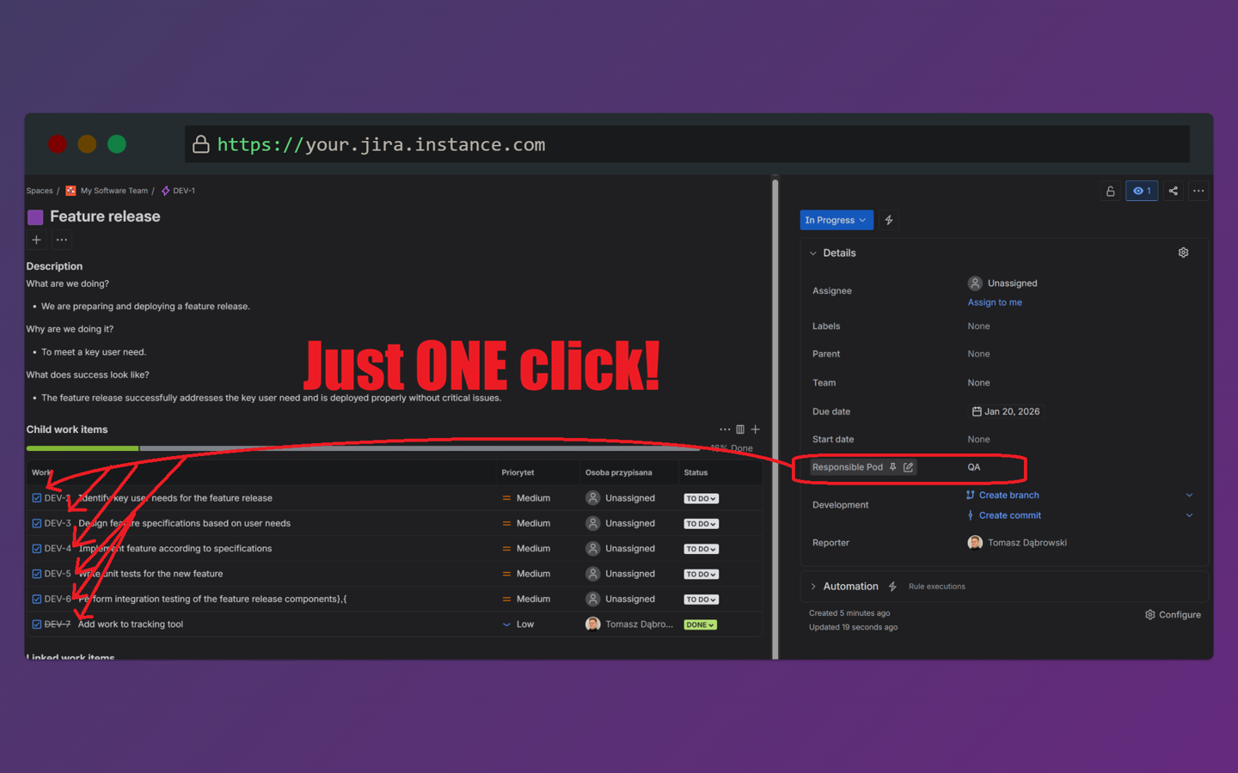Click the Assign to me link
This screenshot has width=1238, height=773.
tap(995, 301)
